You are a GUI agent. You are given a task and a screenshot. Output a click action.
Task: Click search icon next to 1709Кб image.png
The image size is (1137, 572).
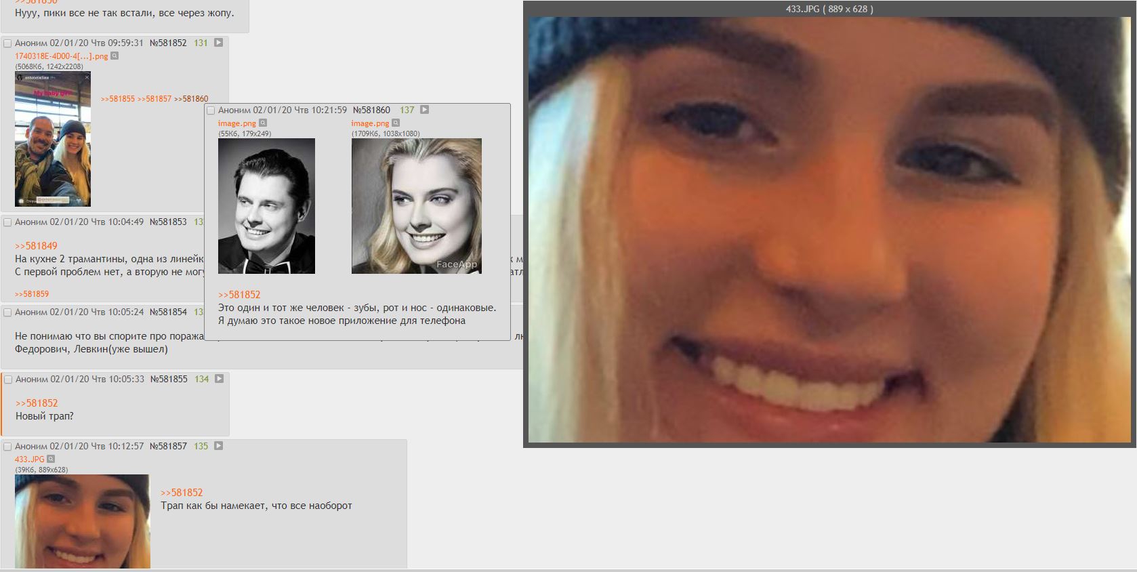tap(396, 123)
